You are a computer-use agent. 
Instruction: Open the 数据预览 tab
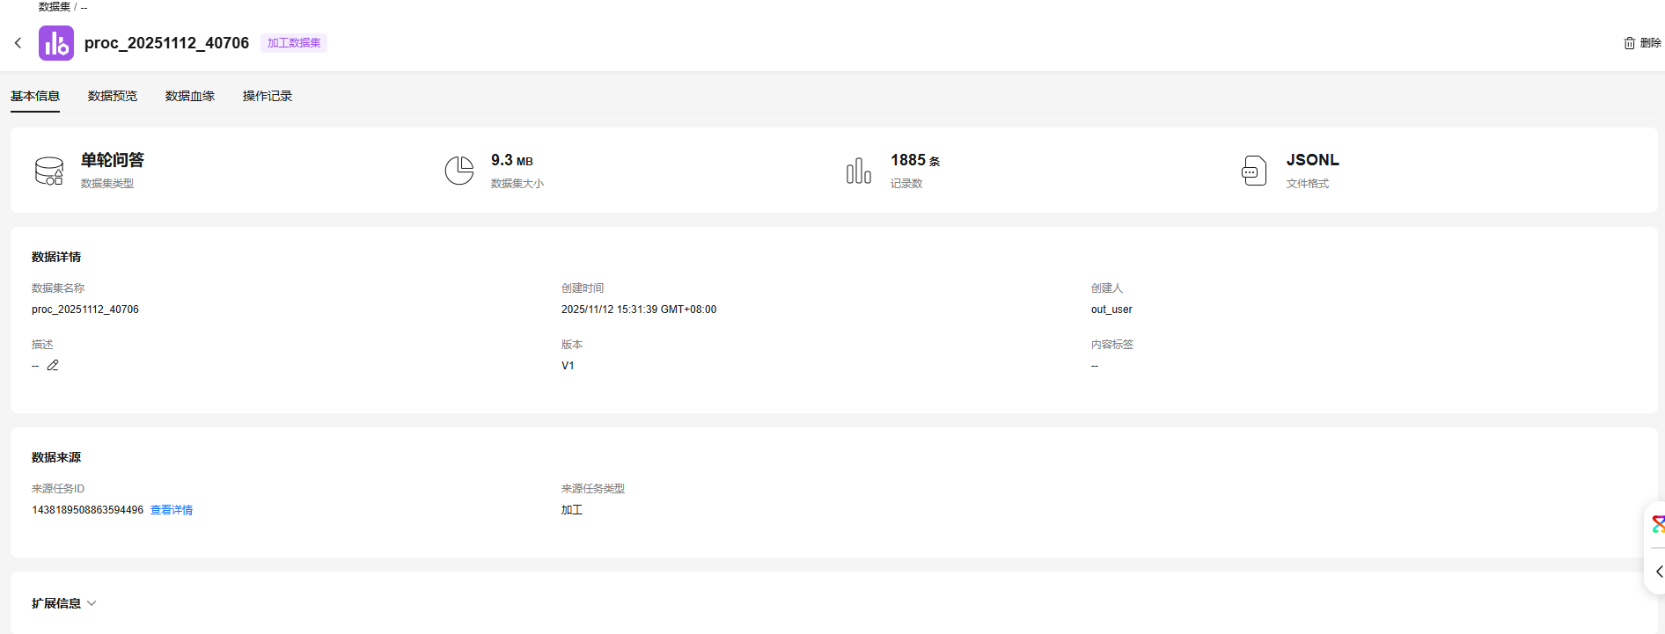(113, 96)
